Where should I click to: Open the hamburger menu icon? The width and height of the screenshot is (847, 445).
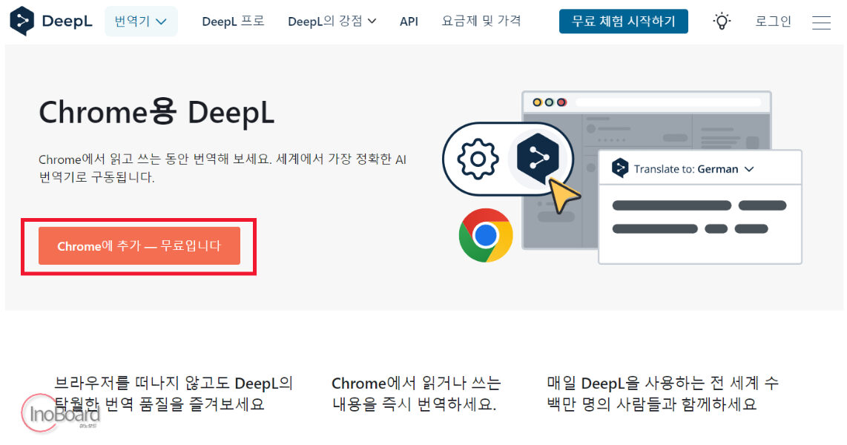pyautogui.click(x=821, y=22)
